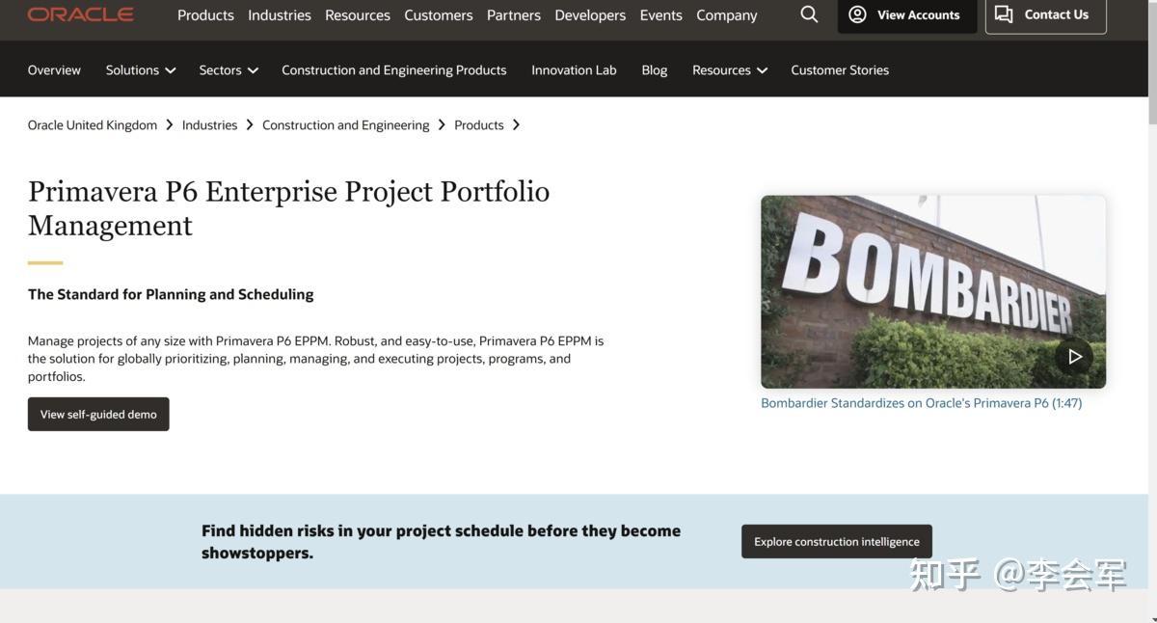This screenshot has width=1157, height=623.
Task: Open the Industries top menu
Action: pyautogui.click(x=280, y=15)
